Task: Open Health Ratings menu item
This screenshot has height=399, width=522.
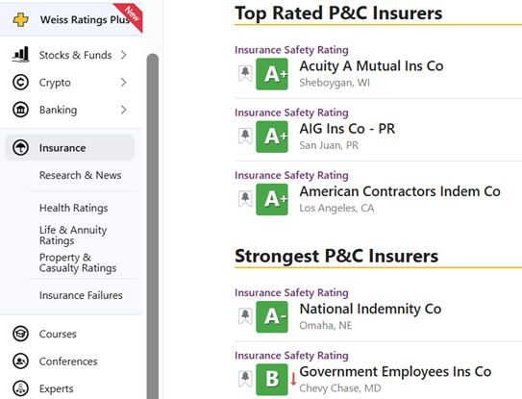Action: click(74, 208)
